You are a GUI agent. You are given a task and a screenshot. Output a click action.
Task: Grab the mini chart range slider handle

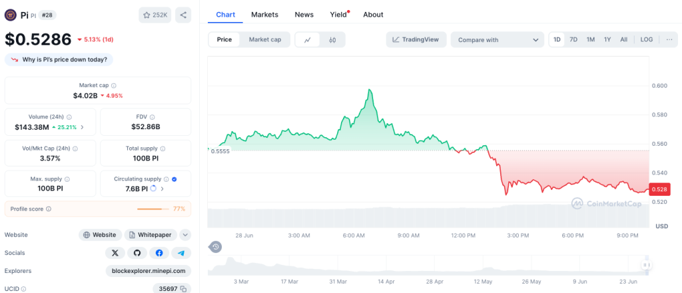pyautogui.click(x=646, y=265)
